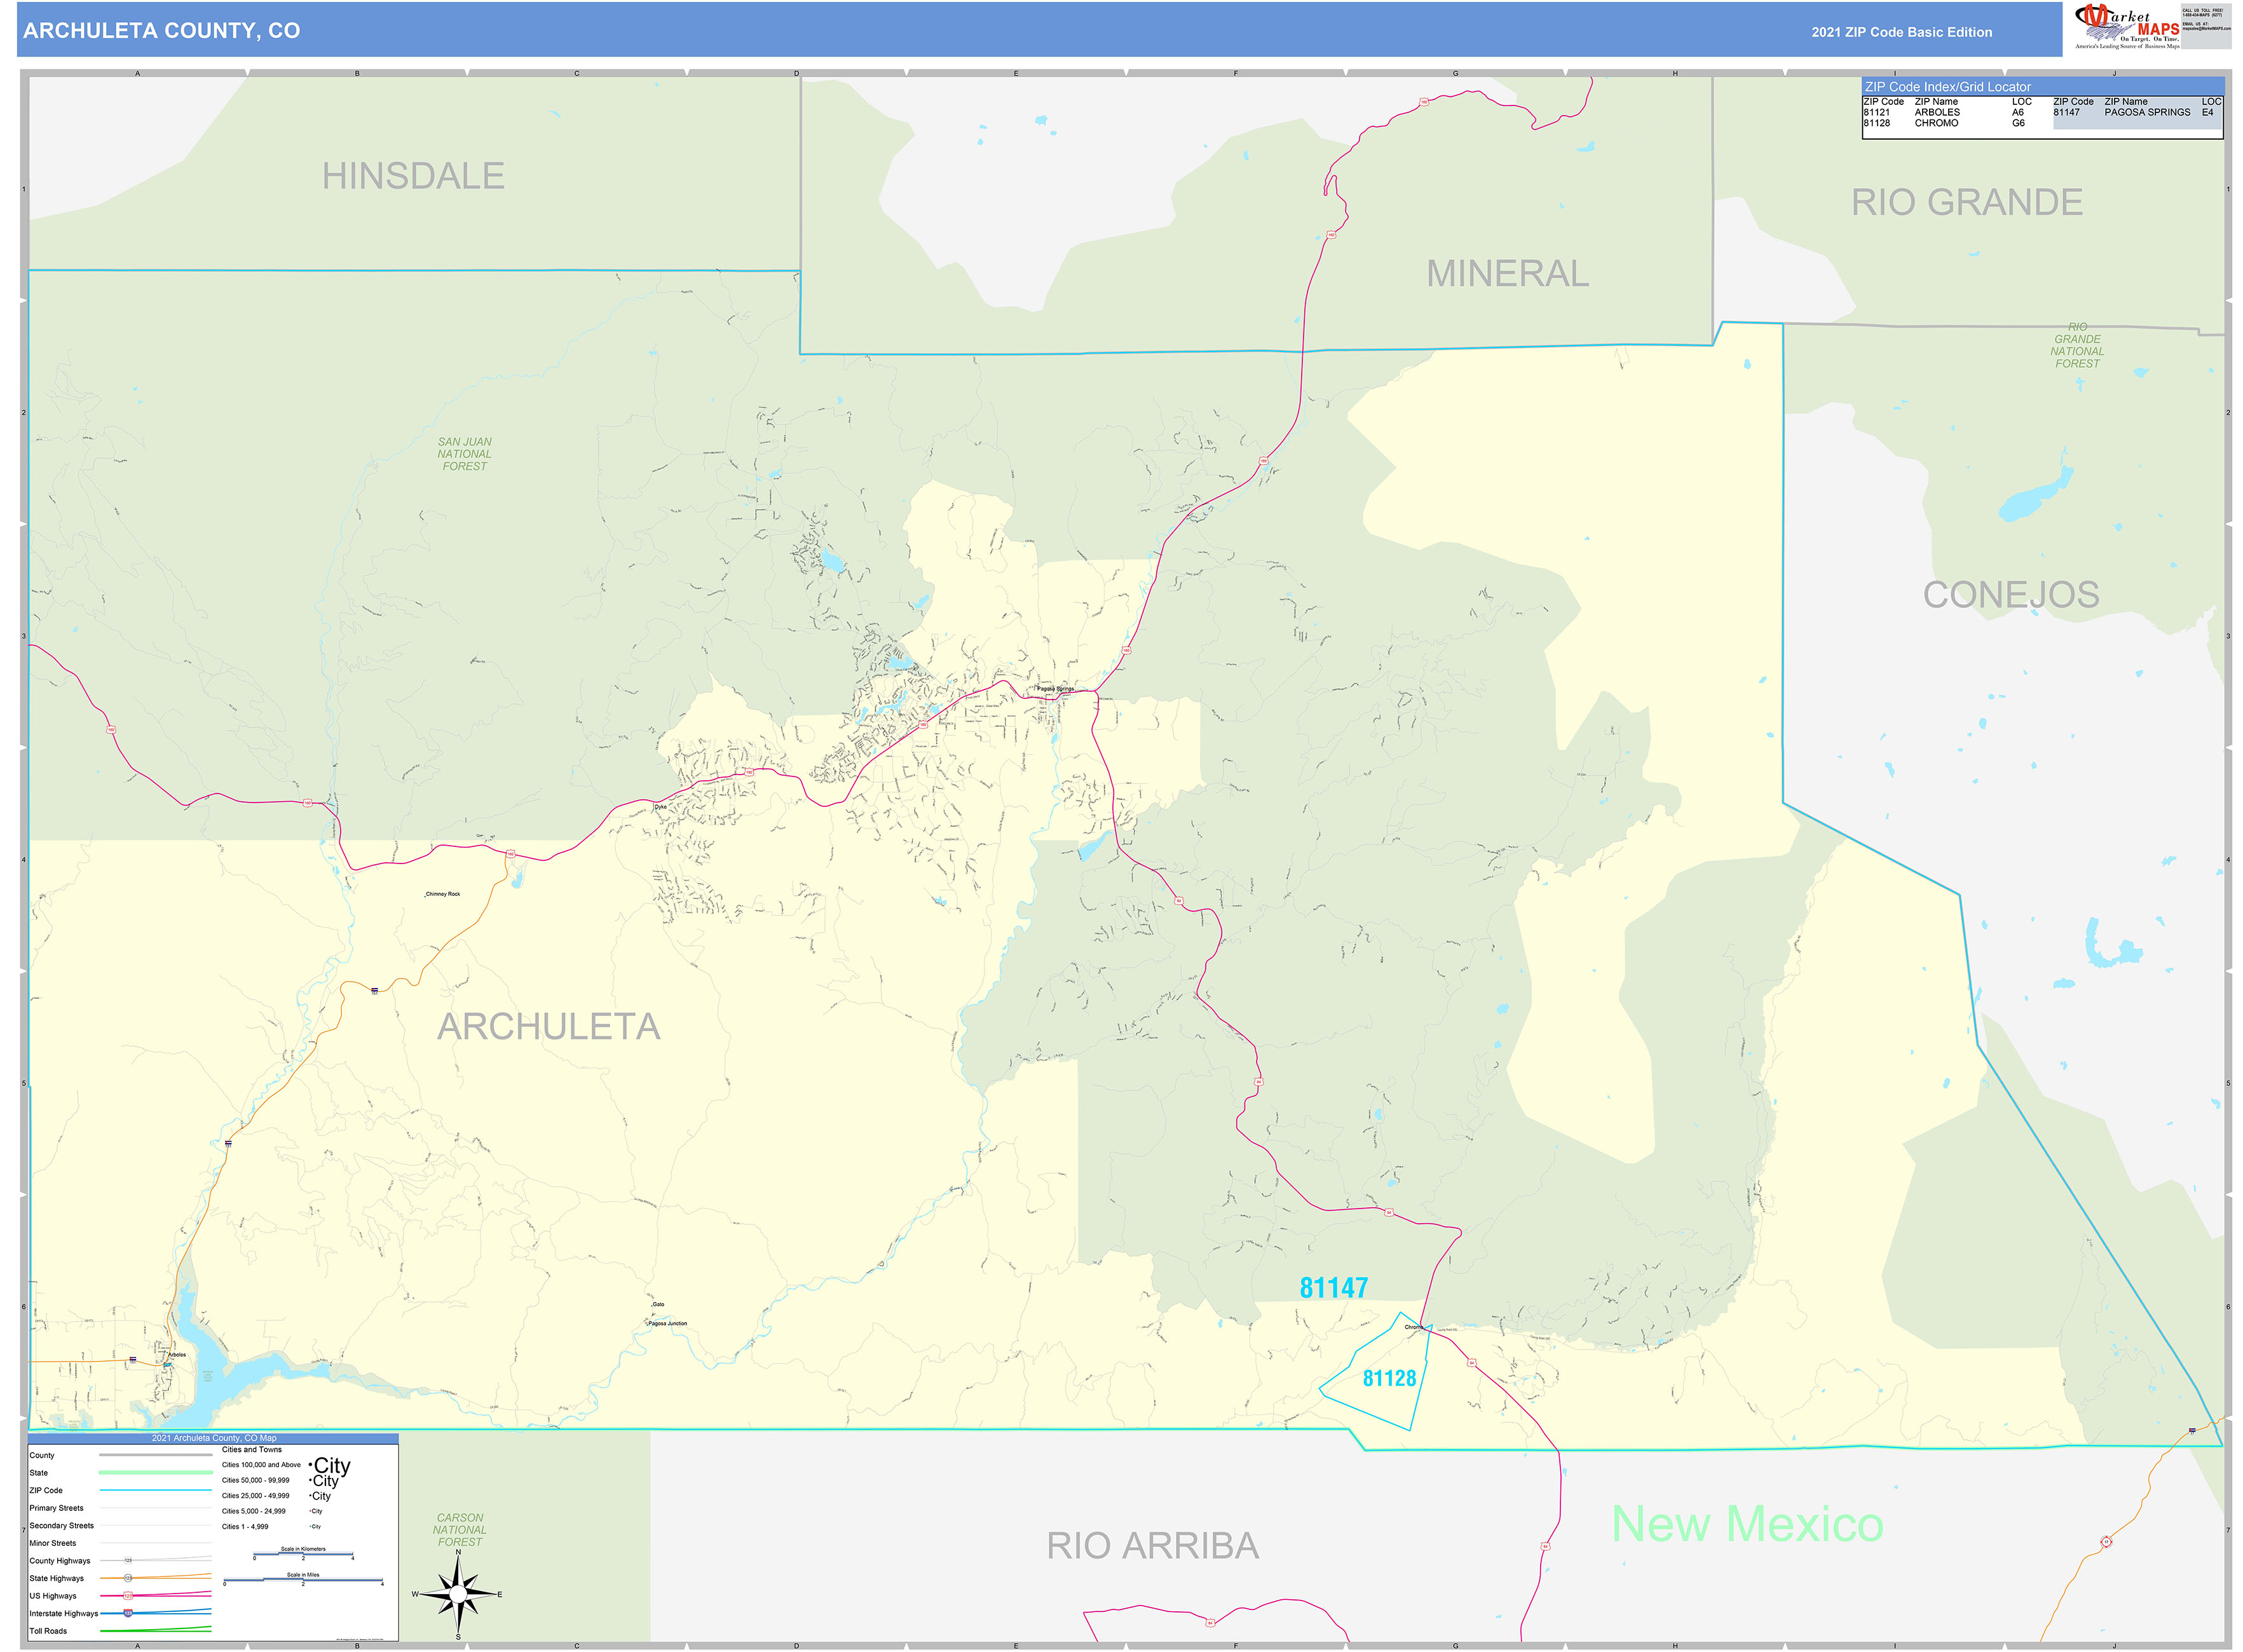Click the Interstate Highways shield icon in legend

click(x=128, y=1614)
